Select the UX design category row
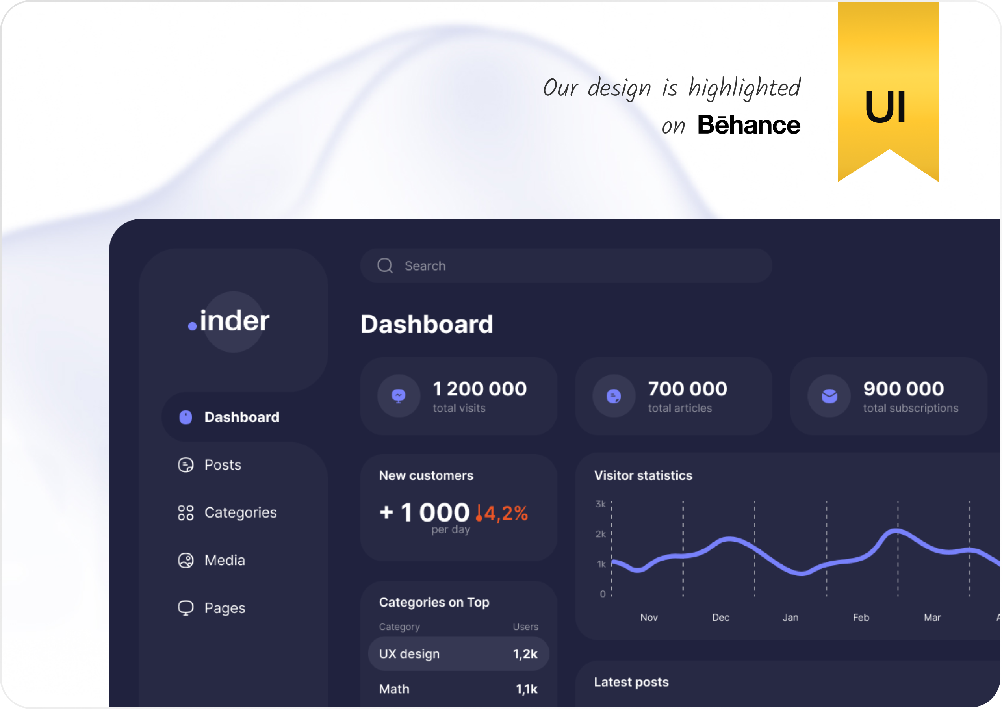This screenshot has width=1002, height=709. 458,653
